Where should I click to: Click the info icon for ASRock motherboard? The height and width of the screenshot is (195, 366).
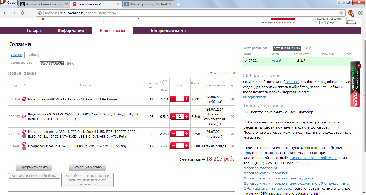[24, 136]
